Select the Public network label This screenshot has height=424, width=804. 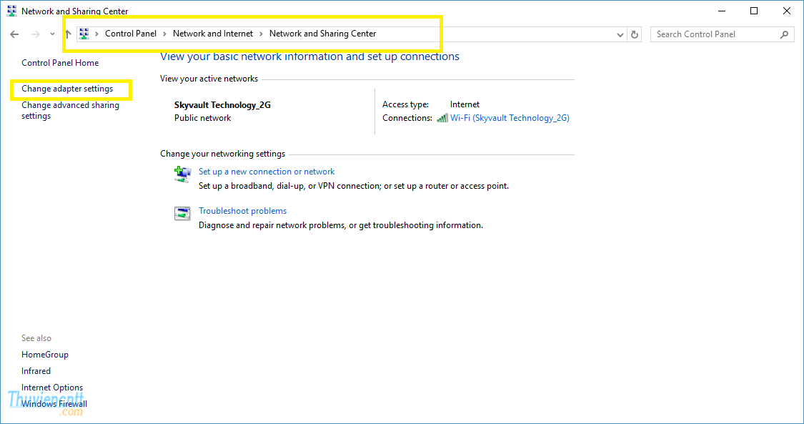click(202, 118)
